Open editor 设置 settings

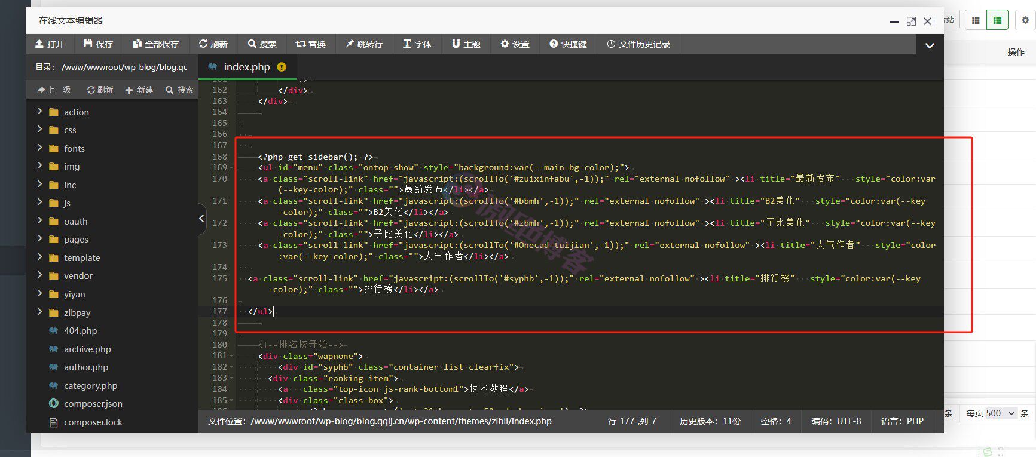515,44
